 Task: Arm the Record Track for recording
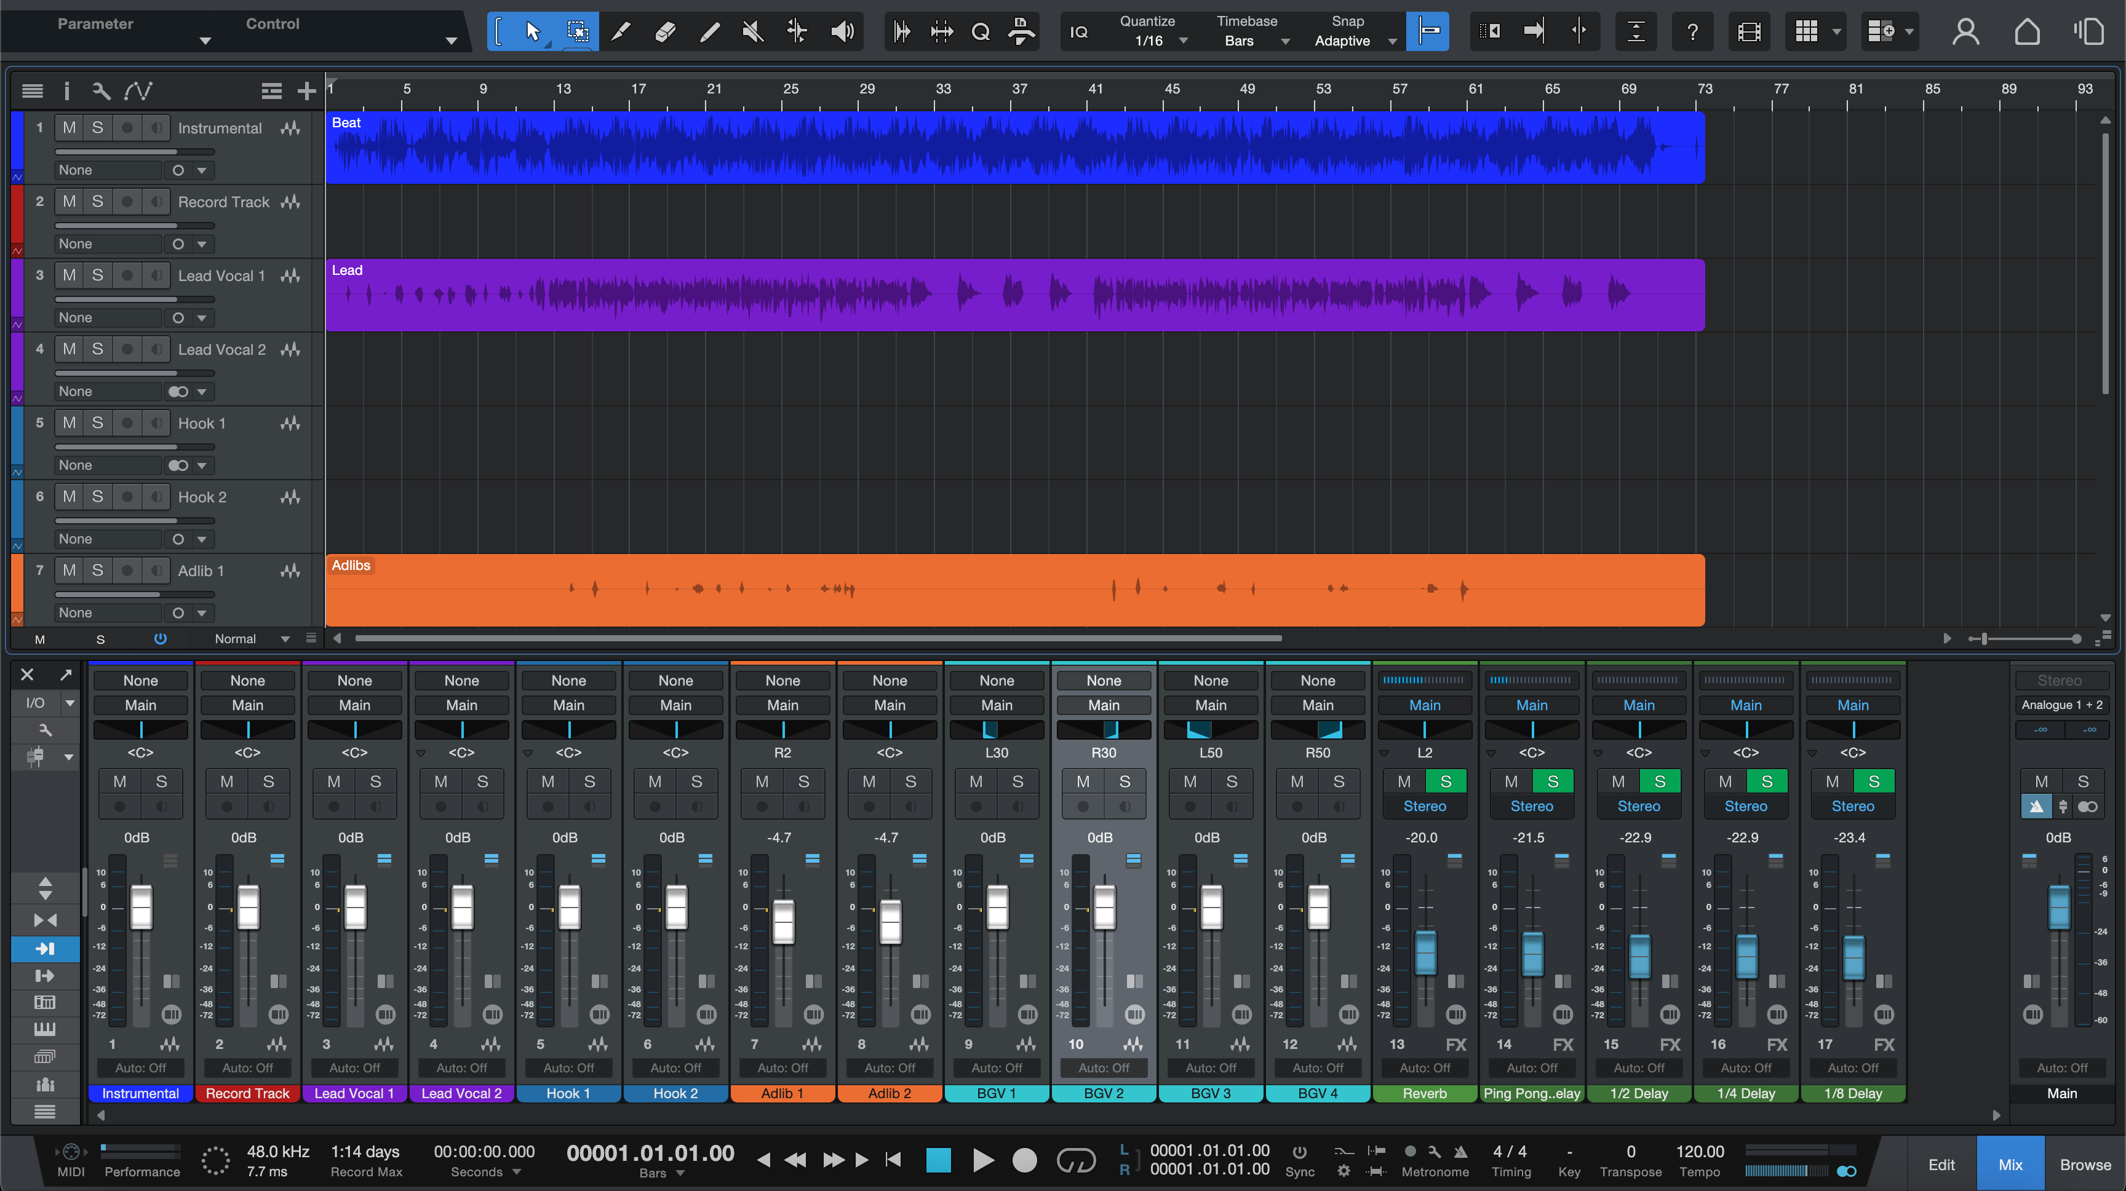pos(126,201)
